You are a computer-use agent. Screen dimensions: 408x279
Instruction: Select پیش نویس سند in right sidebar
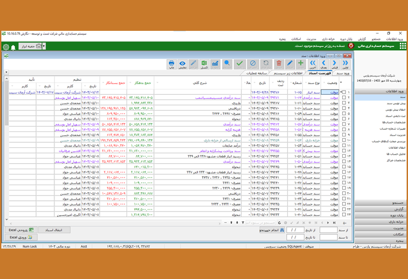click(396, 103)
